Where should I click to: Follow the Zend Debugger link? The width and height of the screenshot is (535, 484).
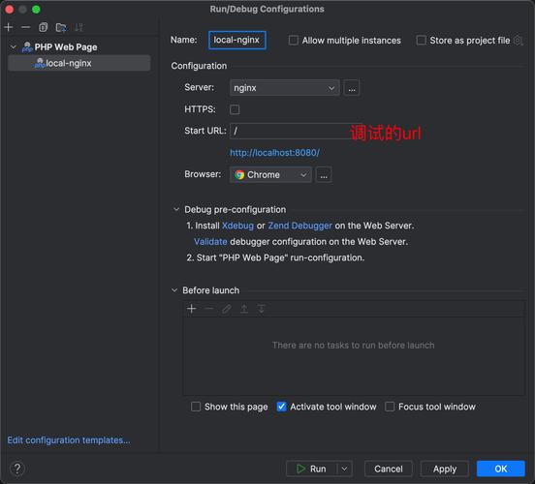click(x=299, y=226)
